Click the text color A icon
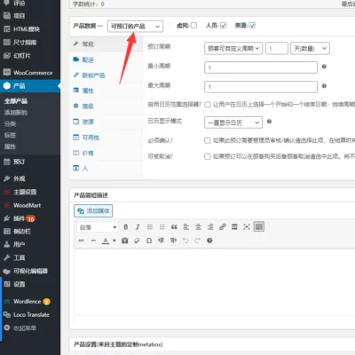Screen dimensions: 355x355 click(106, 241)
